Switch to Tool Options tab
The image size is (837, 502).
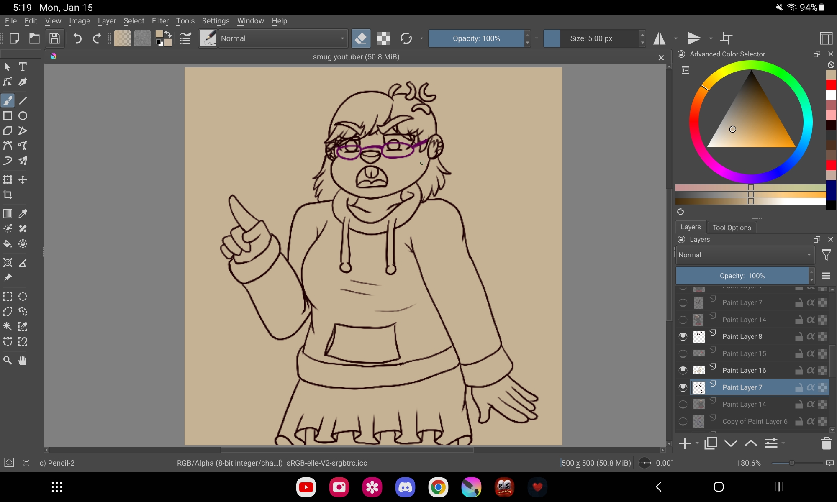tap(732, 228)
